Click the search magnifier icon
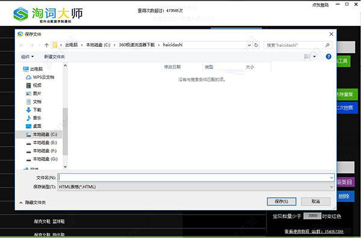Screen dimensions: 361x238 pos(327,45)
